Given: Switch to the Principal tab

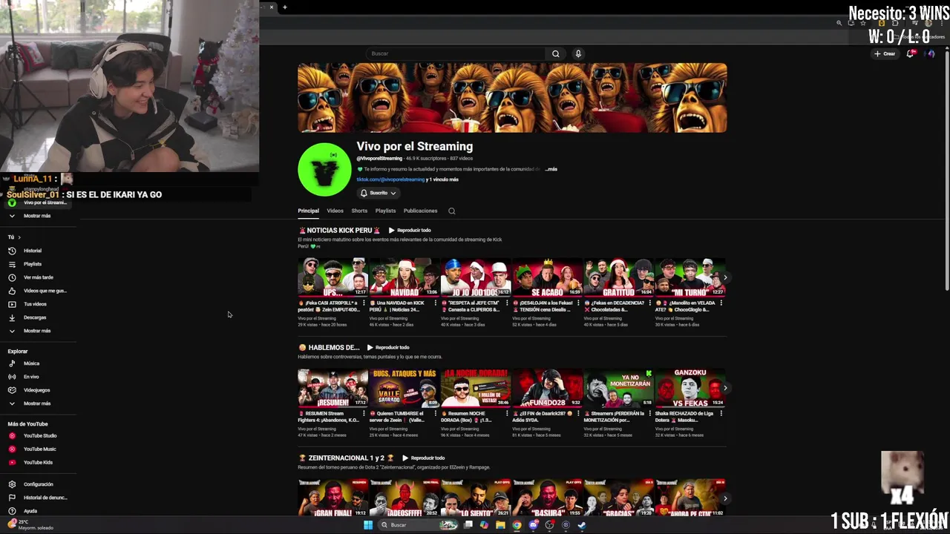Looking at the screenshot, I should pyautogui.click(x=308, y=211).
